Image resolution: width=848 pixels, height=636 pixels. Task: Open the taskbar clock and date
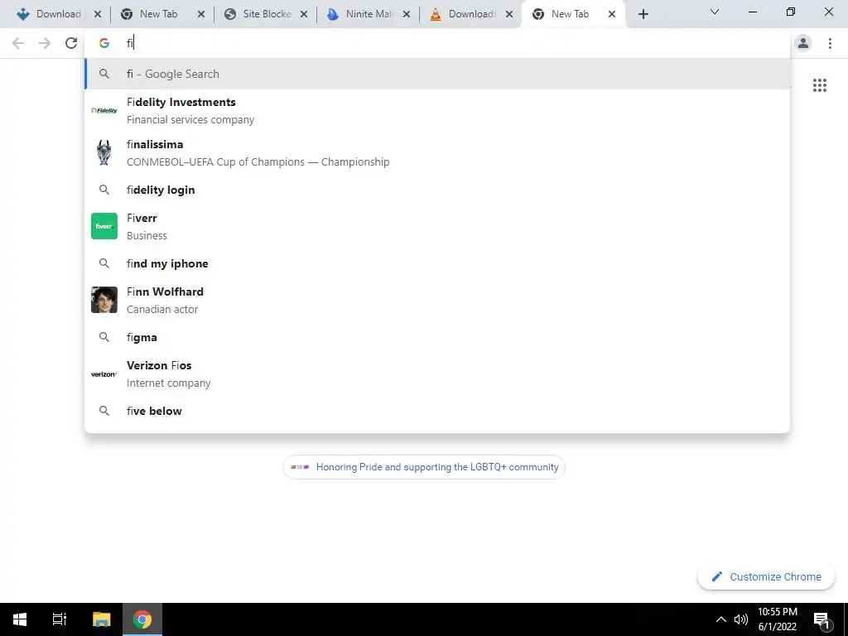[777, 619]
